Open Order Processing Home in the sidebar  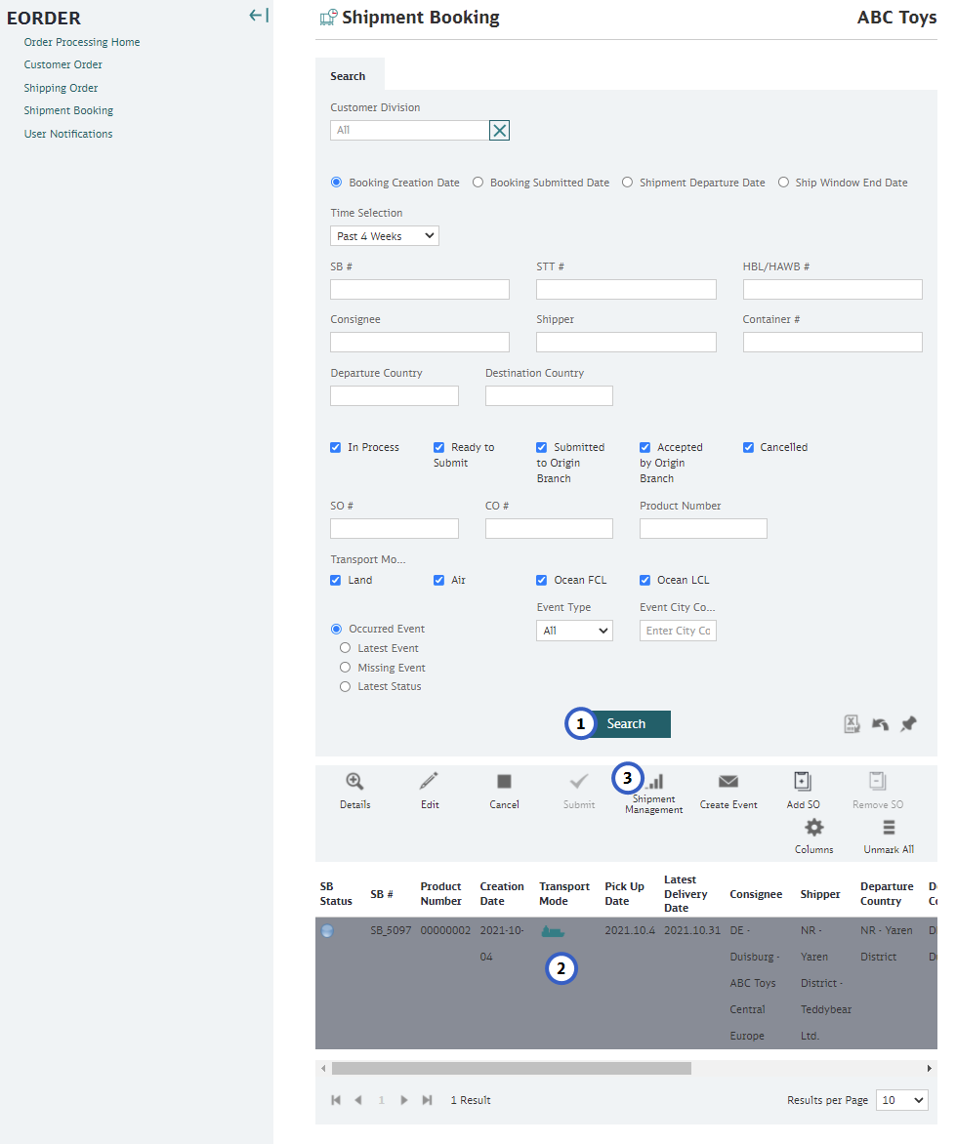82,42
